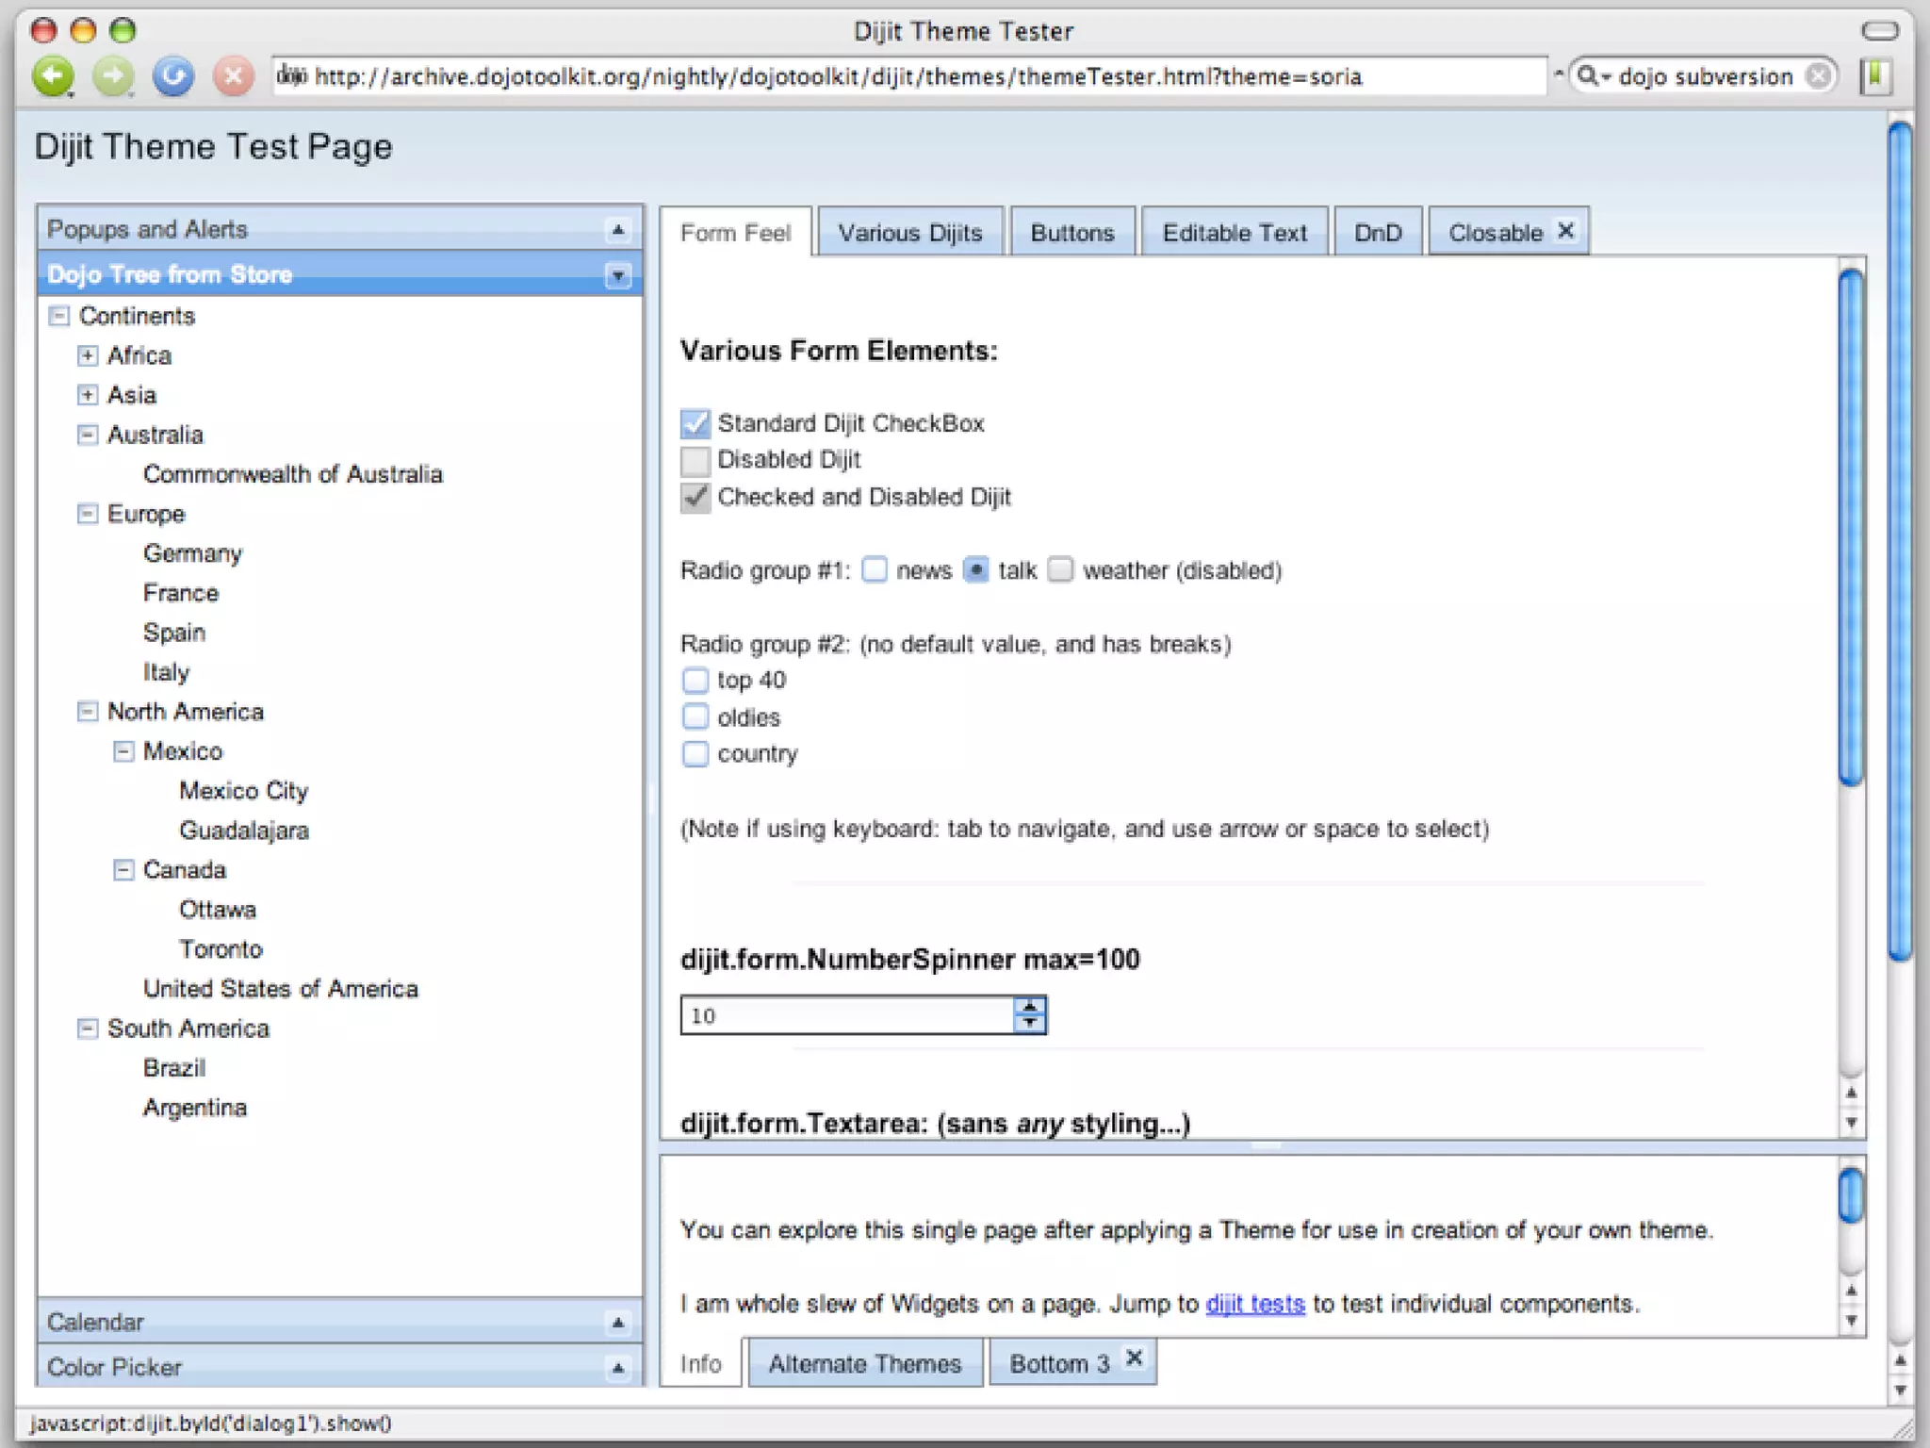Select the top 40 radio option
Image resolution: width=1930 pixels, height=1448 pixels.
pos(695,680)
